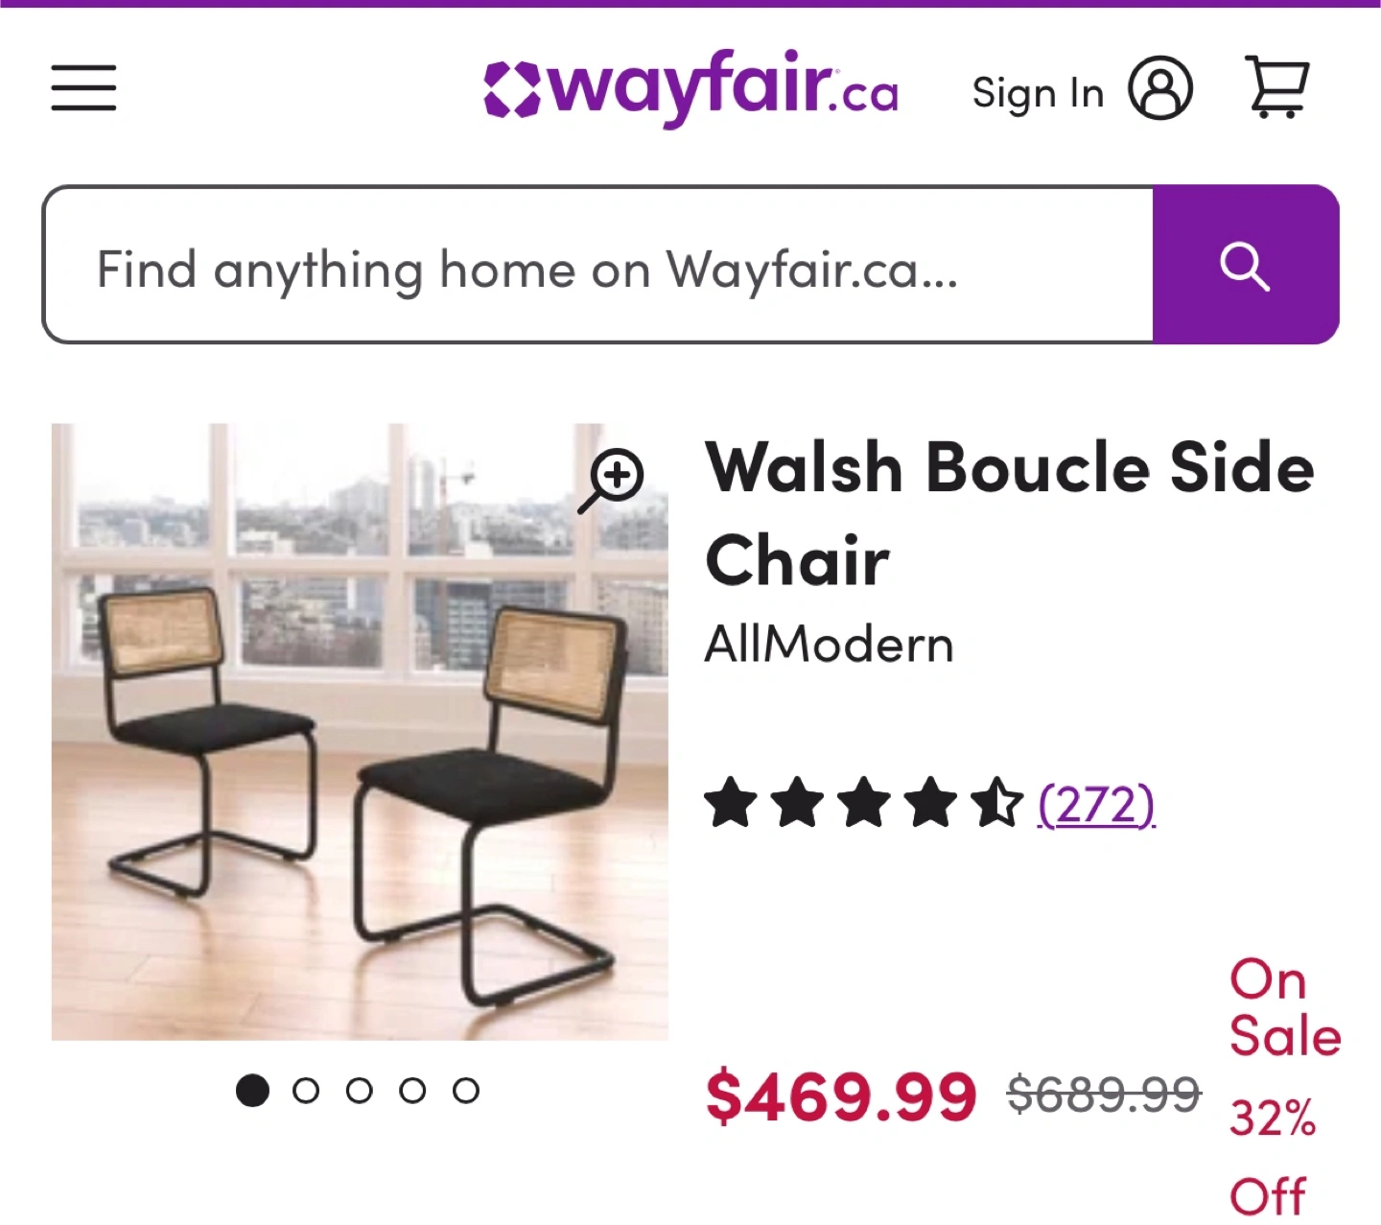Viewport: 1381px width, 1225px height.
Task: Click the Wayfair.ca logo
Action: point(690,88)
